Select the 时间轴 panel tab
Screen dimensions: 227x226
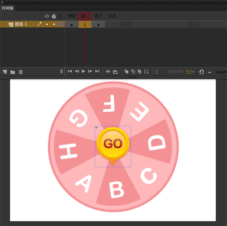point(7,8)
